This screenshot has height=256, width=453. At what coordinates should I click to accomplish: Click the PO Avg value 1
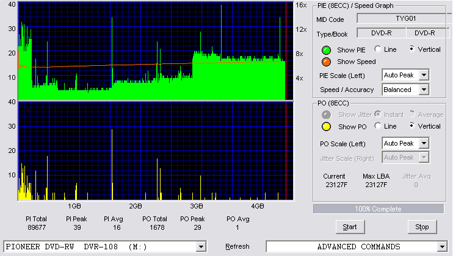click(237, 228)
